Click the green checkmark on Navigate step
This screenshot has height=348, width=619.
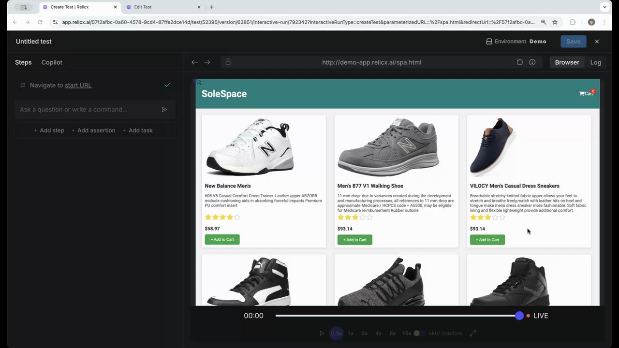[167, 85]
